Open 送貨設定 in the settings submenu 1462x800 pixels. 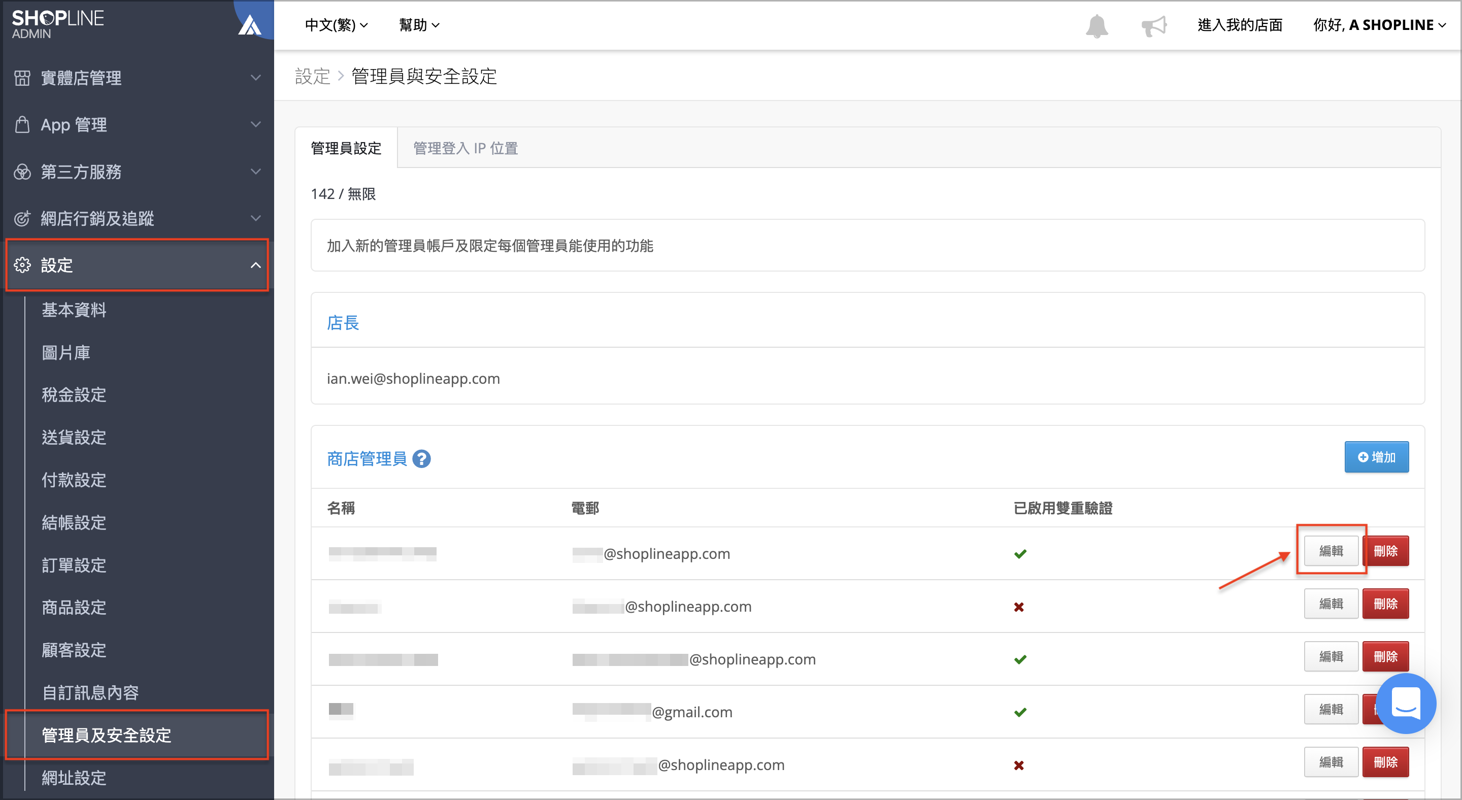click(74, 438)
